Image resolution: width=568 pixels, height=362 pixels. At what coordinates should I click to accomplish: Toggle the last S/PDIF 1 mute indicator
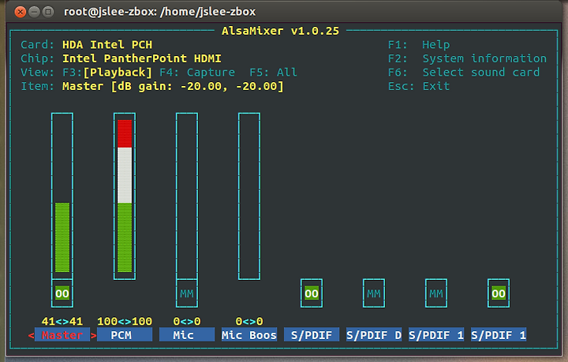coord(499,293)
